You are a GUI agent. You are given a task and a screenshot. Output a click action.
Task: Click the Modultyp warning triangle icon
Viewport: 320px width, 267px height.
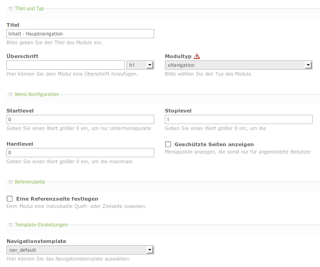tap(197, 56)
